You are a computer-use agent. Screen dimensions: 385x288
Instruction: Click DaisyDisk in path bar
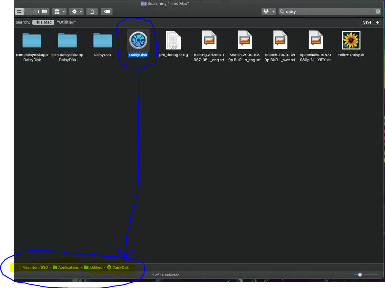118,267
